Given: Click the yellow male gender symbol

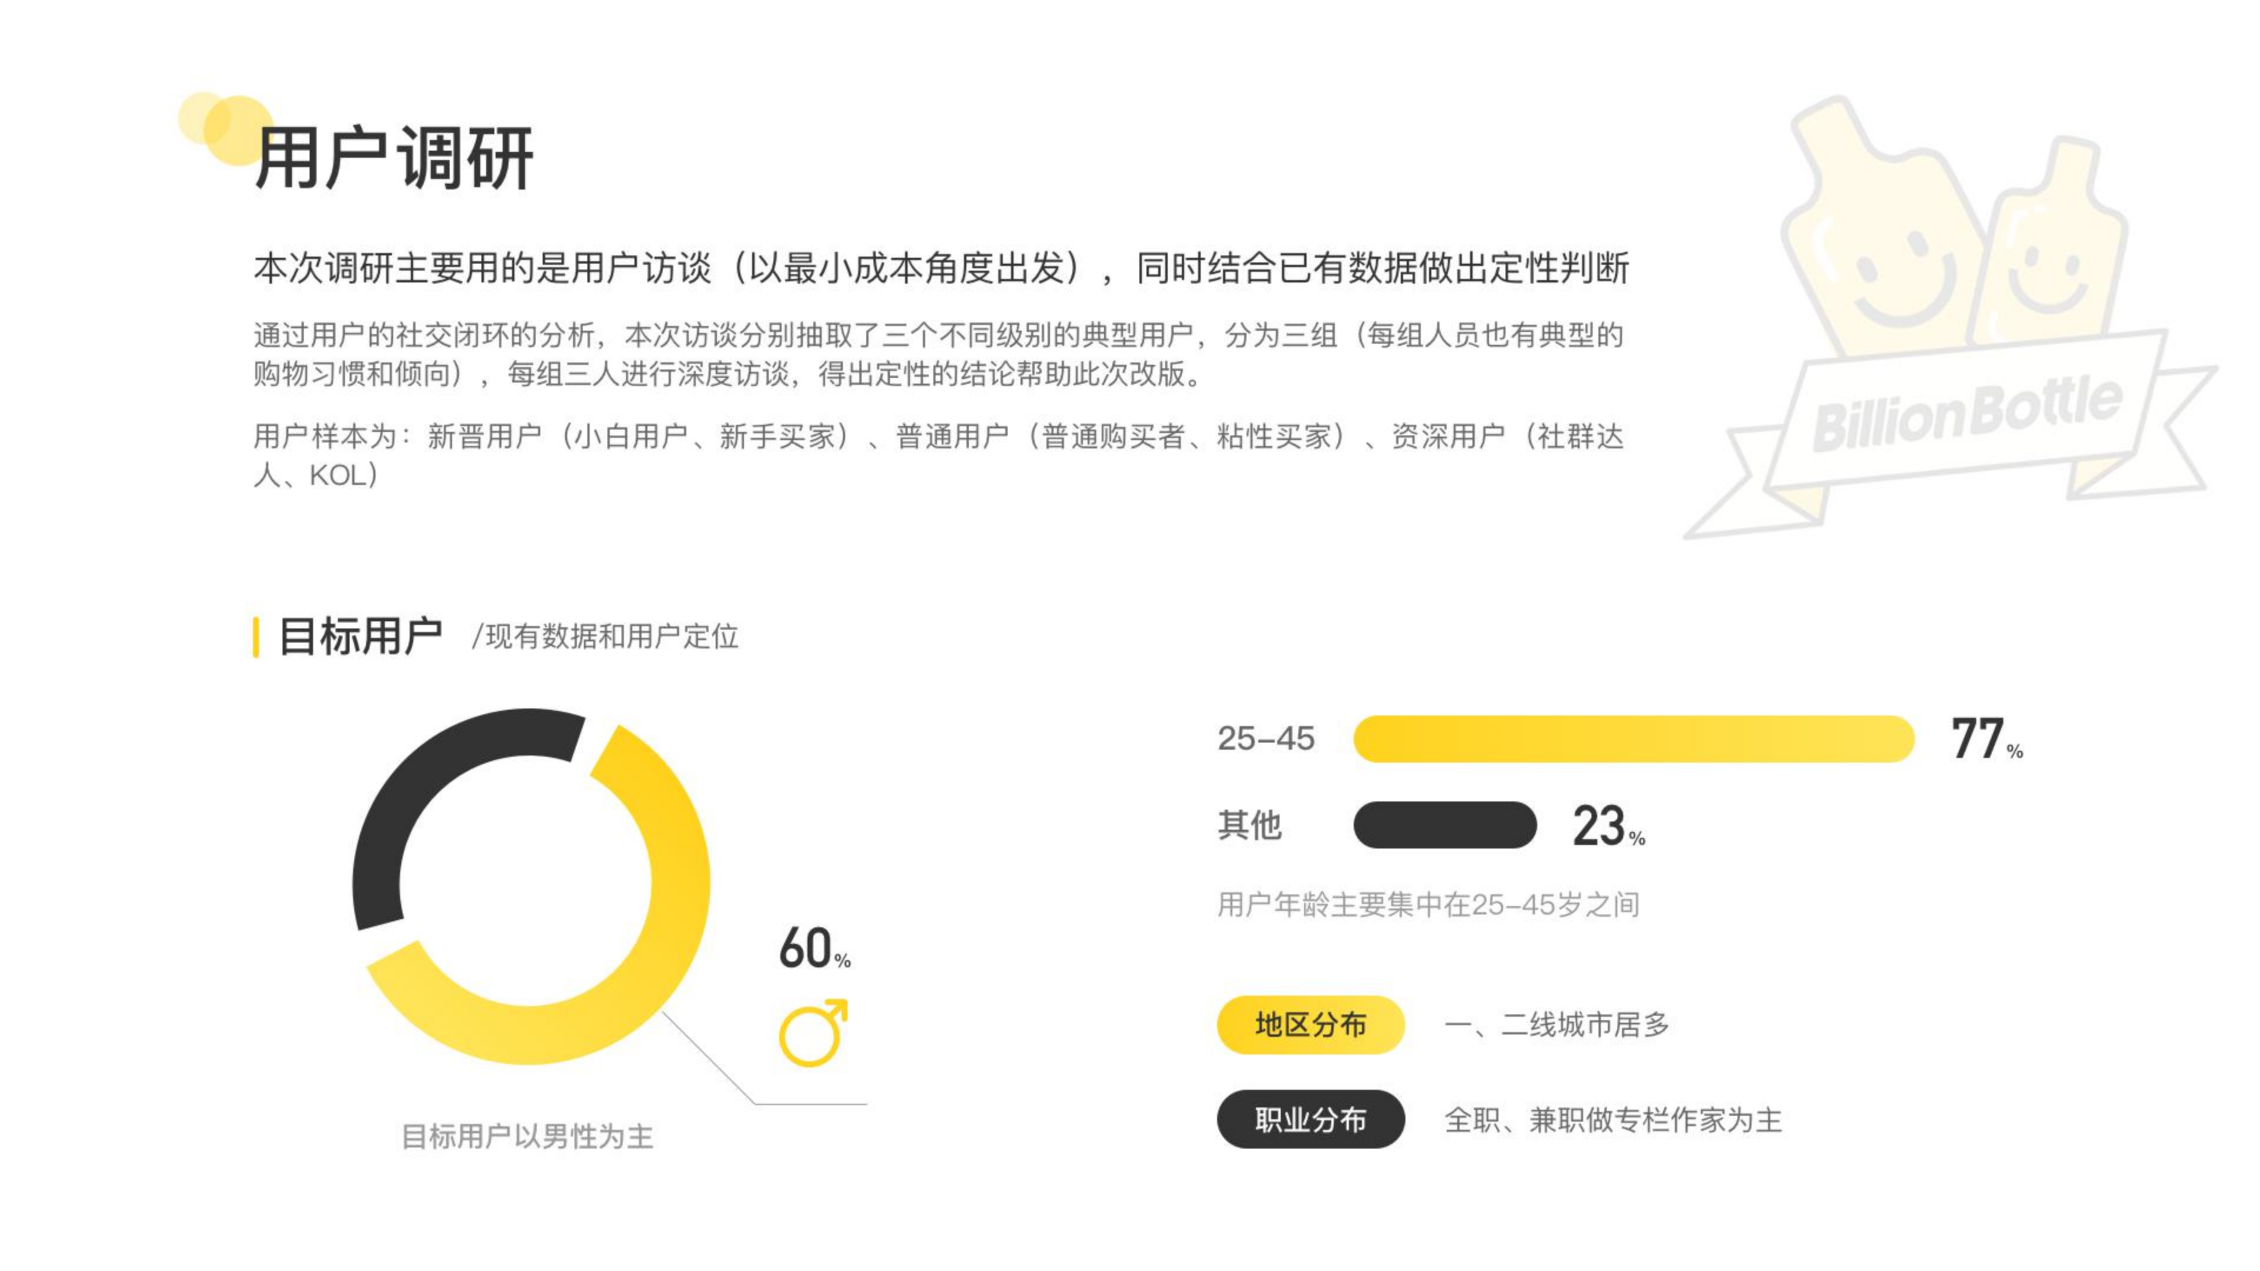Looking at the screenshot, I should tap(812, 1034).
